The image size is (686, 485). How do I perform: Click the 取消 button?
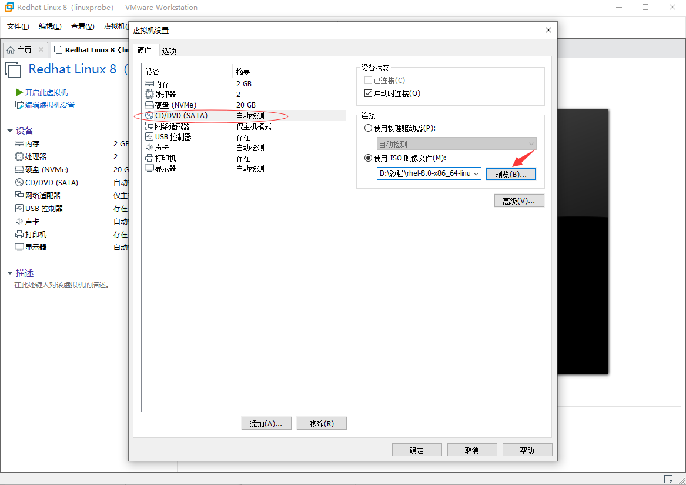472,450
